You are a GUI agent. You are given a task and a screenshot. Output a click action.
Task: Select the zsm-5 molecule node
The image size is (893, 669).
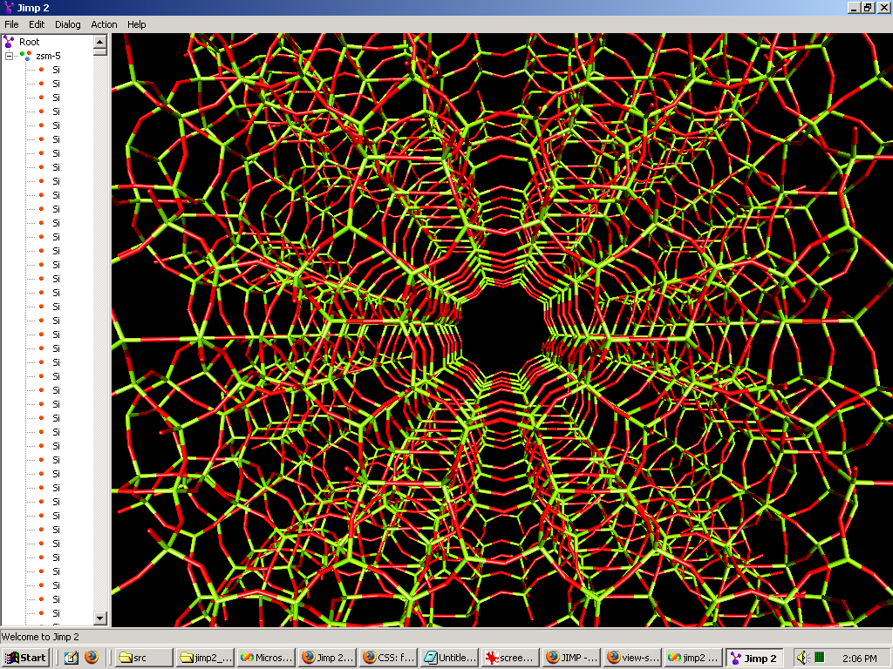48,56
